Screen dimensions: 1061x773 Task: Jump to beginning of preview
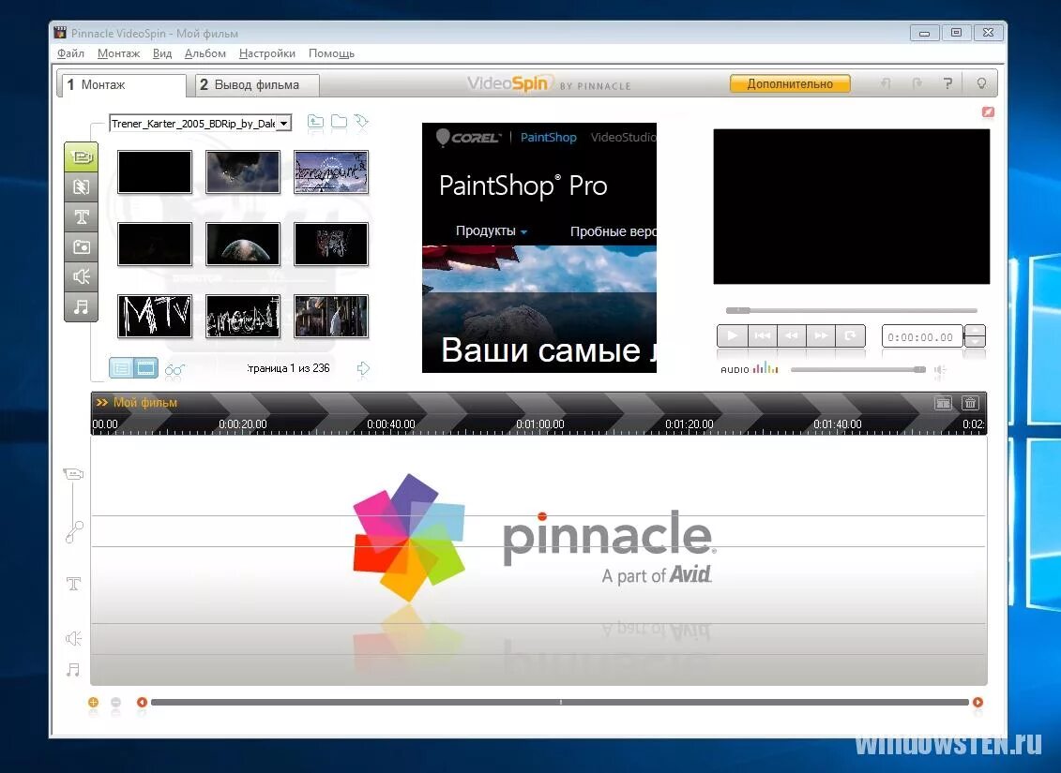[x=762, y=335]
